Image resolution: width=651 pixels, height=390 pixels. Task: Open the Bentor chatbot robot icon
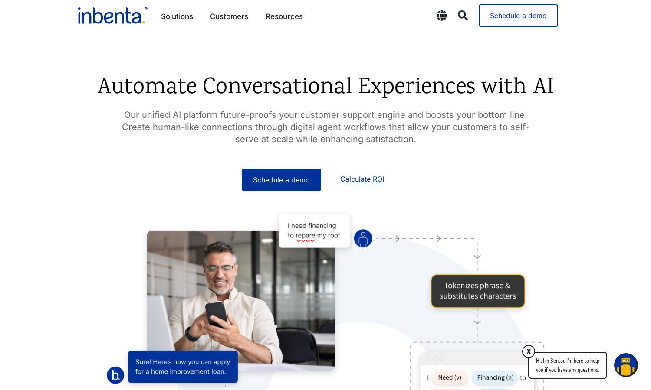click(x=626, y=365)
